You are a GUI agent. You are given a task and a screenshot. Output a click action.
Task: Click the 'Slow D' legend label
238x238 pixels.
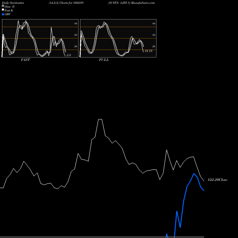(x=10, y=7)
